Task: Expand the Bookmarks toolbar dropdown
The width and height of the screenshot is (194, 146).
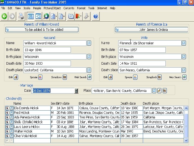Action: 81,16
